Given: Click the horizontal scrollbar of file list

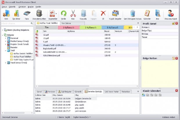Looking at the screenshot, I should pos(64,86).
